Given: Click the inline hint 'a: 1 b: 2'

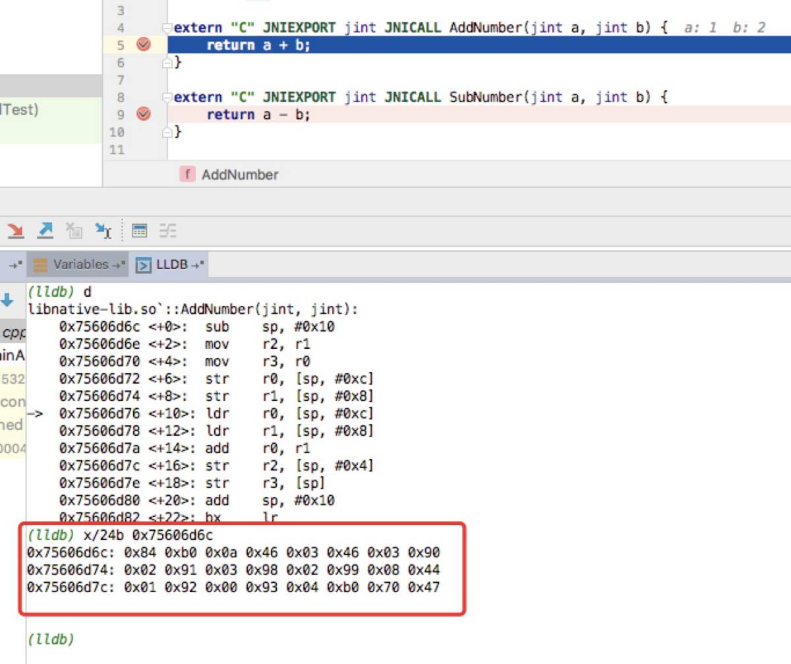Looking at the screenshot, I should pos(725,28).
